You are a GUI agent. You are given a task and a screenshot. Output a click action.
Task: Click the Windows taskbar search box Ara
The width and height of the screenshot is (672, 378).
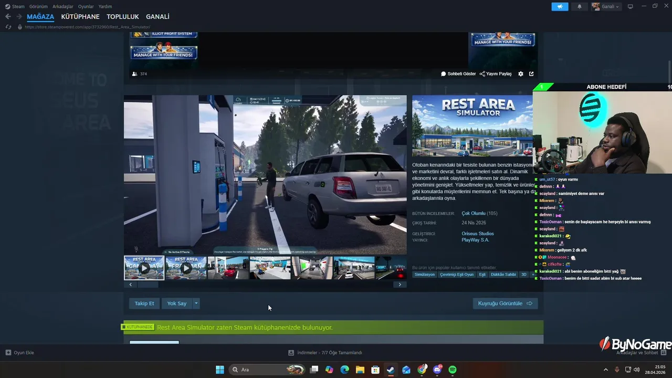click(268, 370)
